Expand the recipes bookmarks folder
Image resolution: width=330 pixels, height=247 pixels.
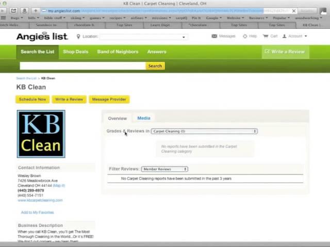[x=118, y=18]
